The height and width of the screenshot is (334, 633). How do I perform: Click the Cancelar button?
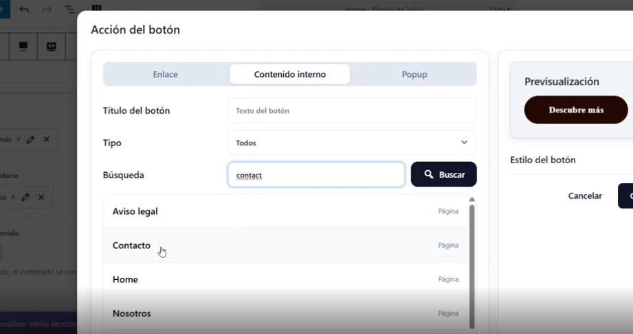[585, 196]
